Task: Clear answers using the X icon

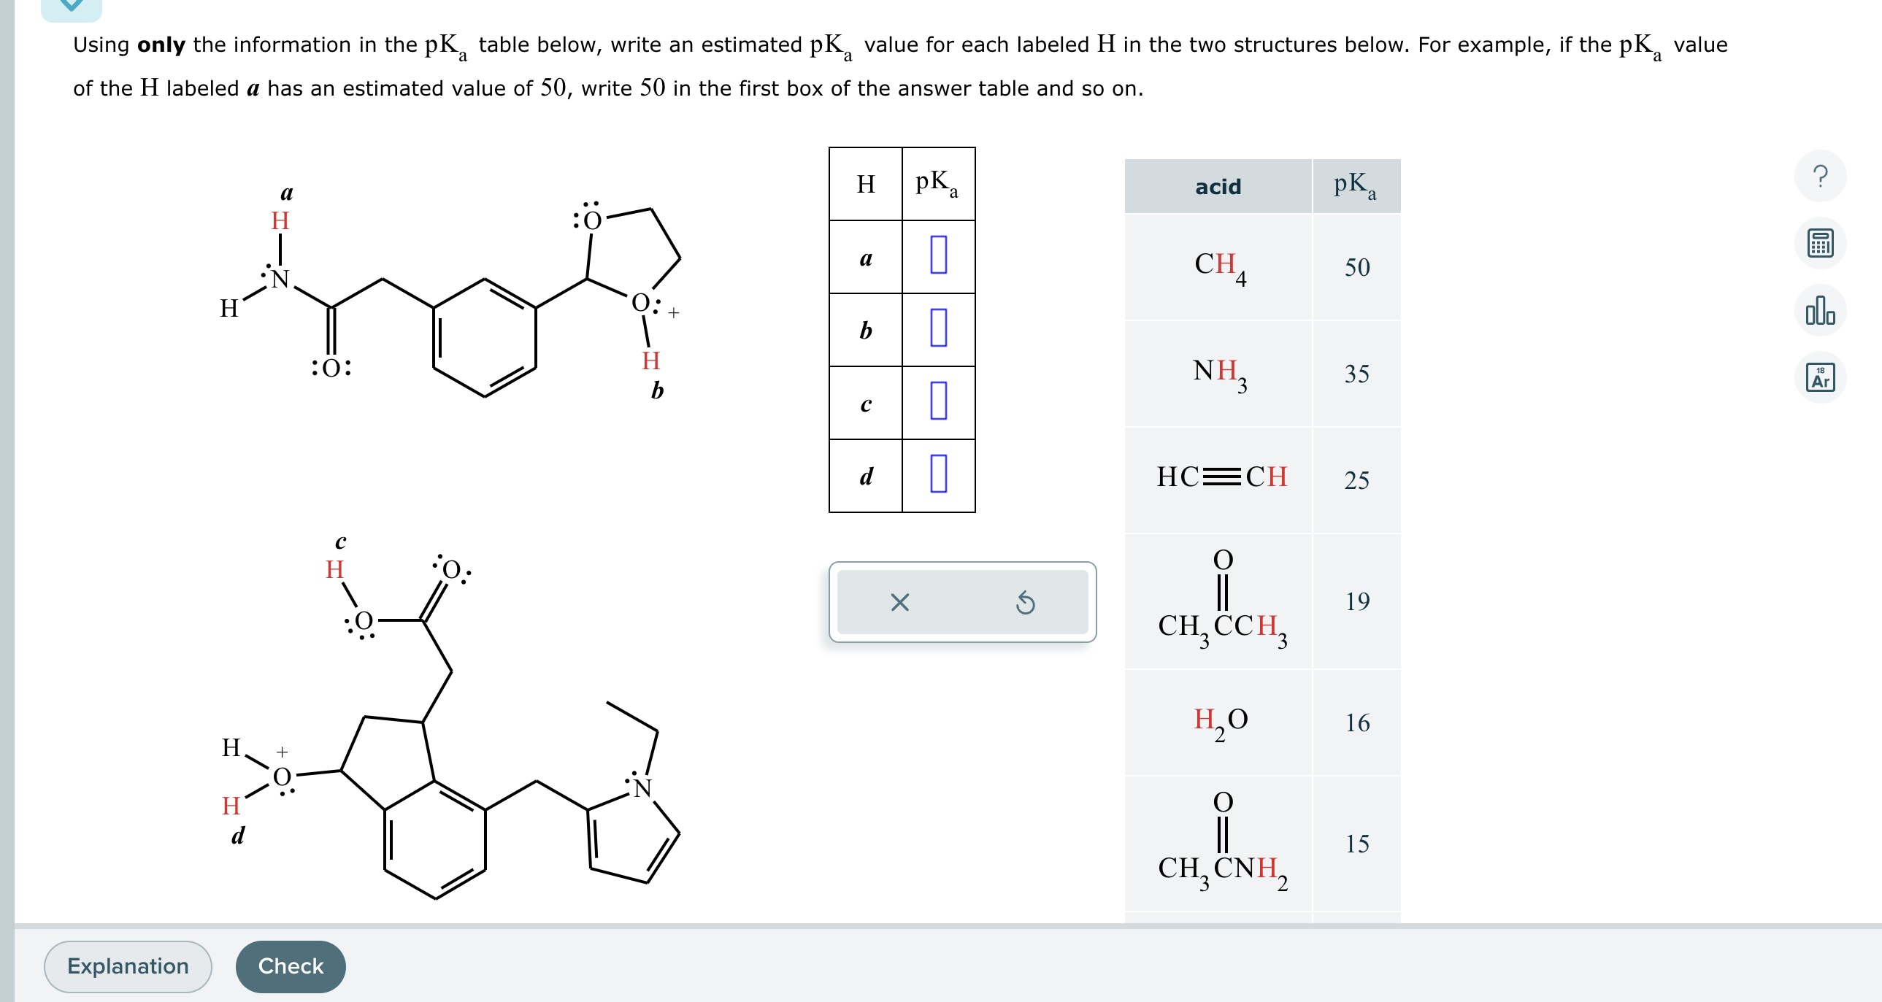Action: pos(899,603)
